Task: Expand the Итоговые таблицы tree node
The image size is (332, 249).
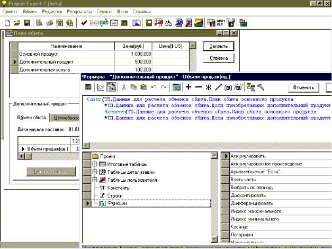Action: (95, 164)
